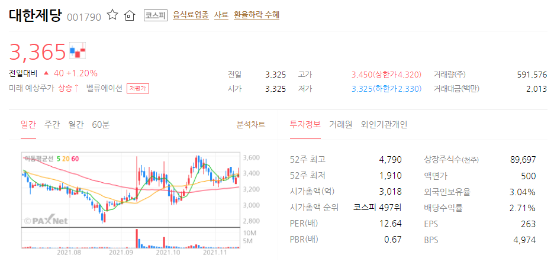Screen dimensions: 554x268
Task: Select the 투자정보 tab
Action: tap(305, 125)
